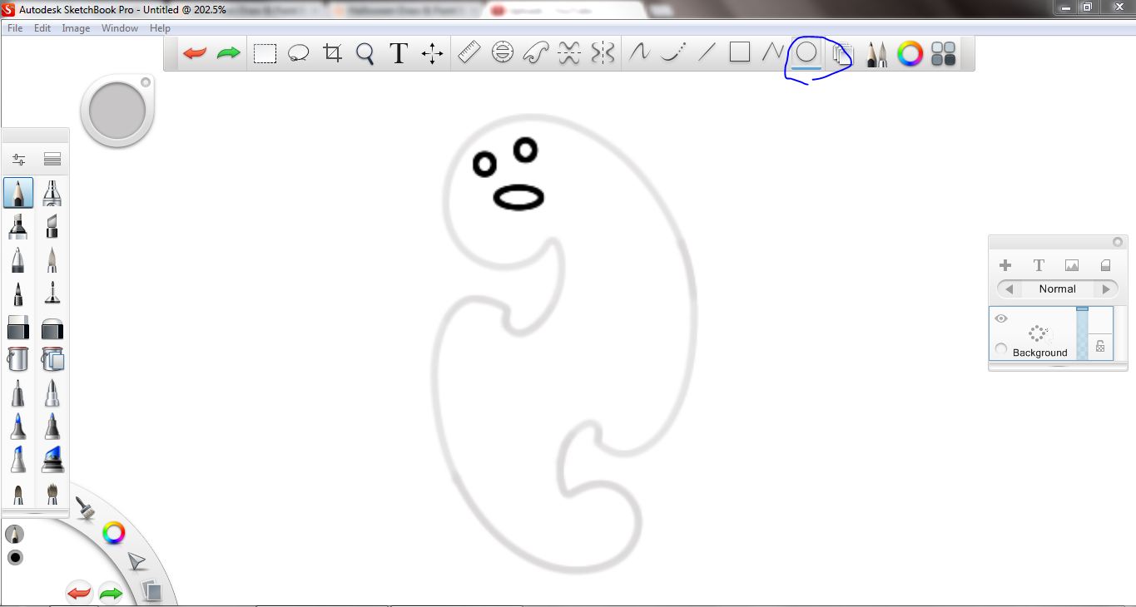Select the Pencil brush in palette
The height and width of the screenshot is (607, 1136).
[x=18, y=193]
